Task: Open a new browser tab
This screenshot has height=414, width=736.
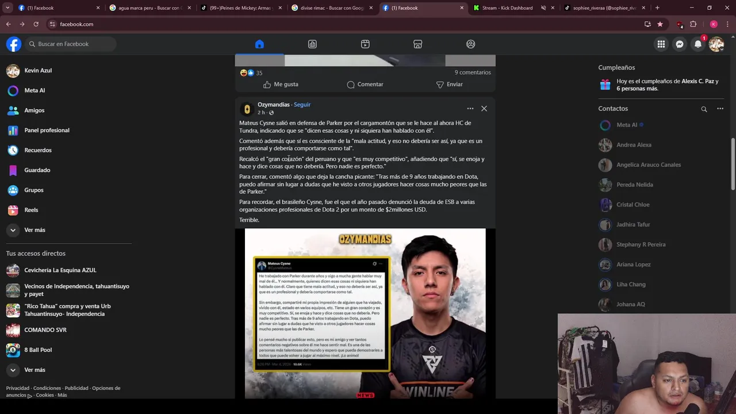Action: [x=657, y=8]
